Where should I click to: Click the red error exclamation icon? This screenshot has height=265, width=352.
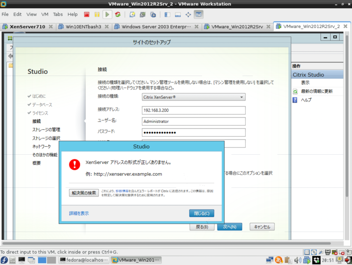(75, 164)
